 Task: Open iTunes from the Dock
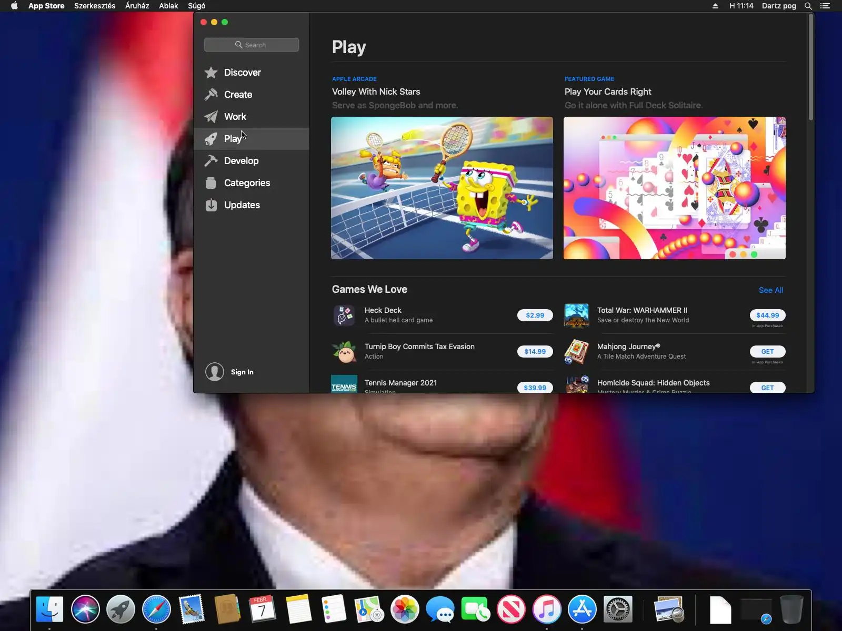pos(547,609)
